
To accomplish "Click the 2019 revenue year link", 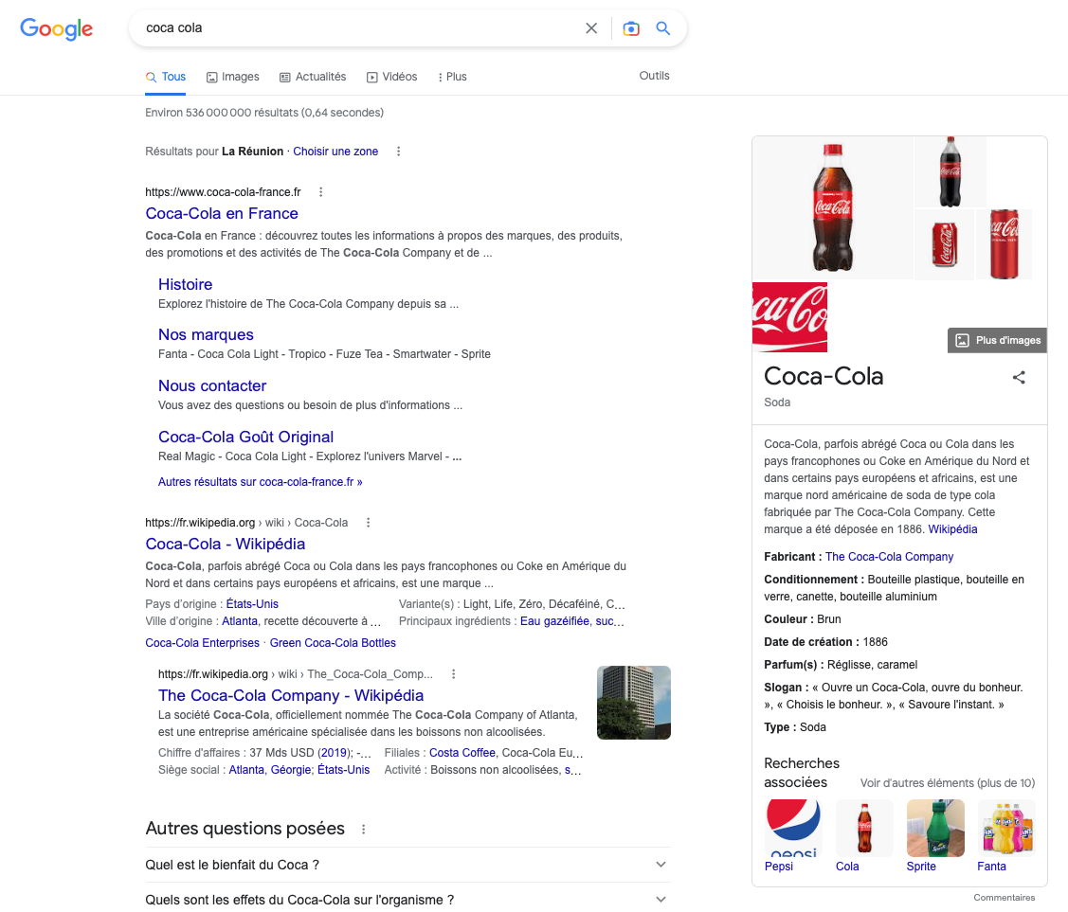I will [x=334, y=752].
